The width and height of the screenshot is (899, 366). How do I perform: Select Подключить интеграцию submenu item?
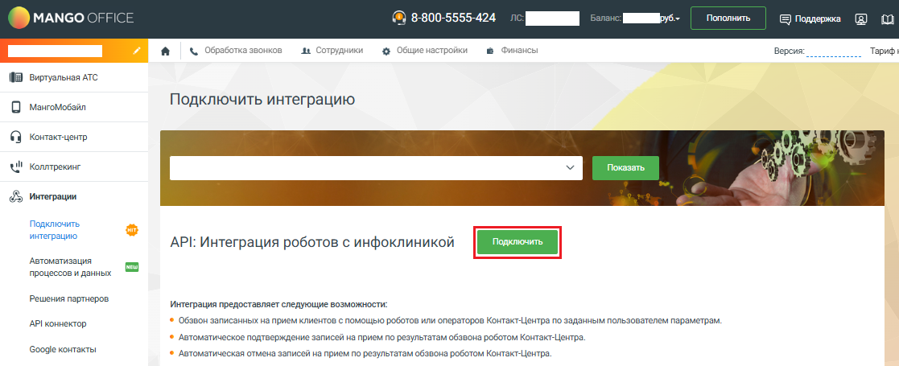click(55, 230)
